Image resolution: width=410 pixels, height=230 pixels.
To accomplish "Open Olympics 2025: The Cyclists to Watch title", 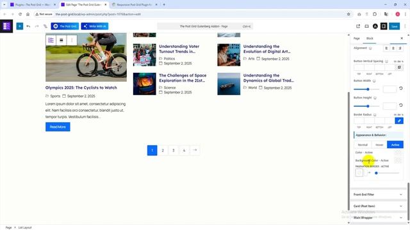I will click(x=81, y=88).
